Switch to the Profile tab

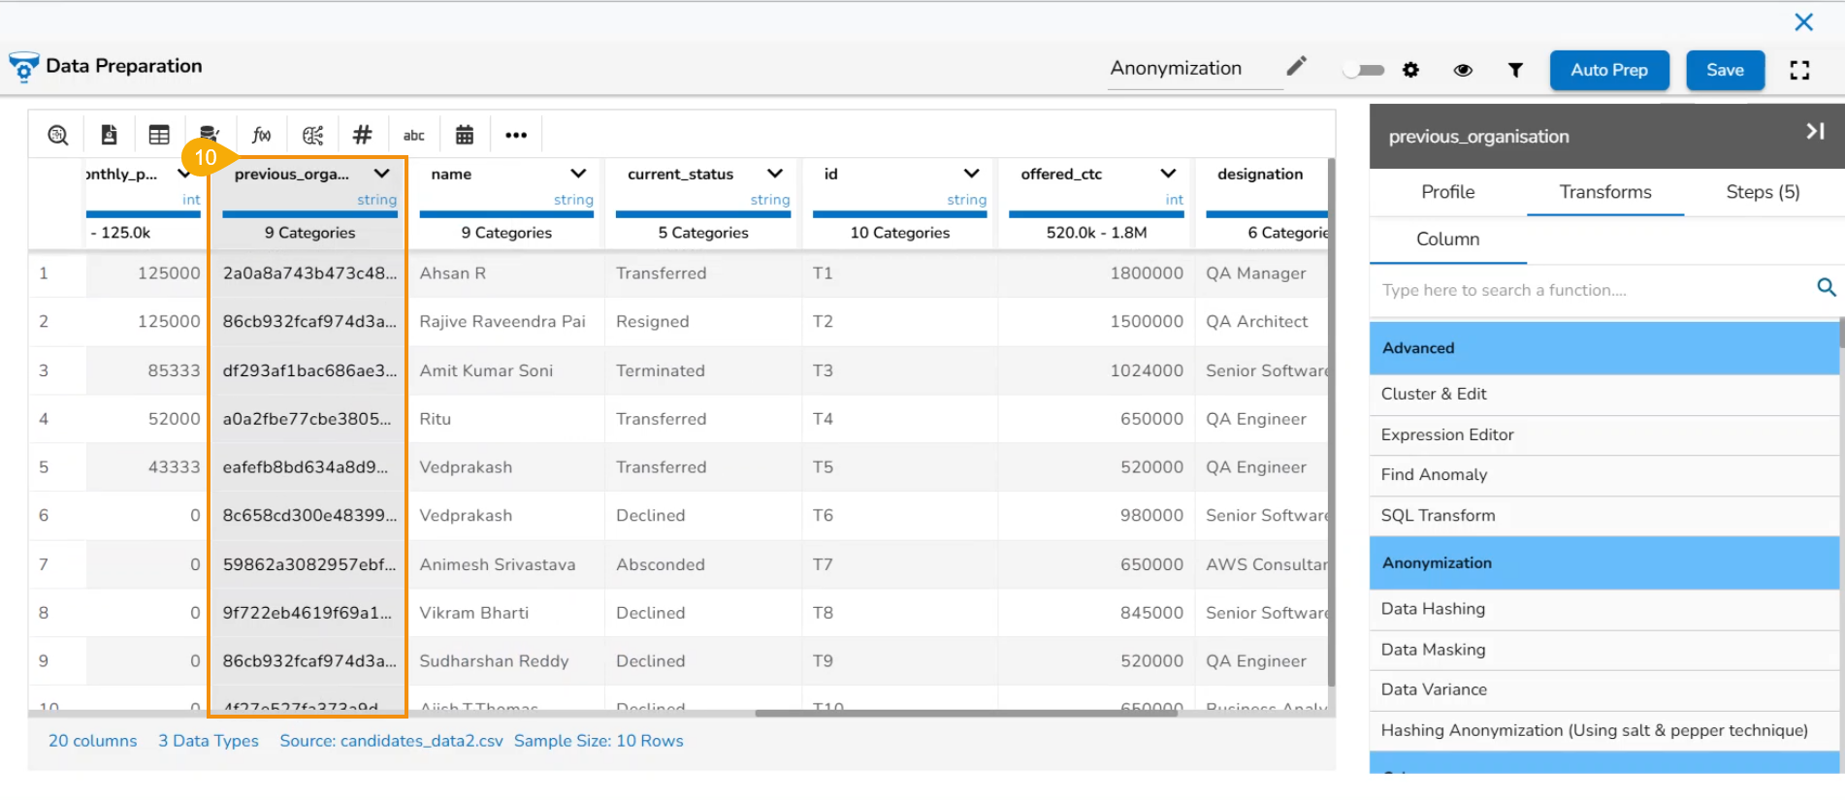[1447, 192]
